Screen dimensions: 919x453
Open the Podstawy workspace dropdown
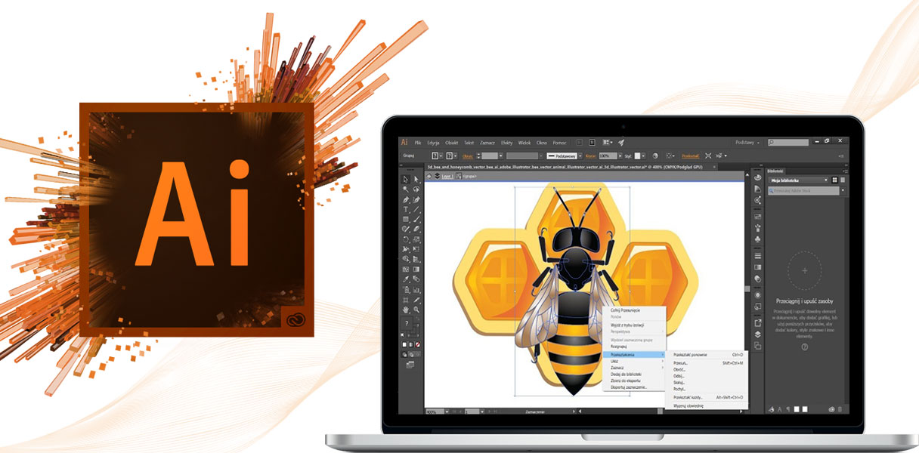(747, 142)
